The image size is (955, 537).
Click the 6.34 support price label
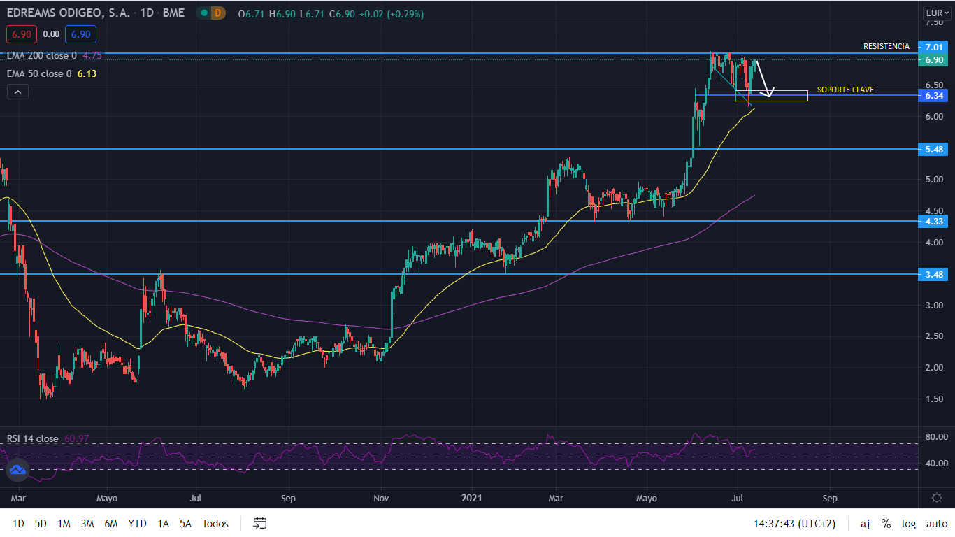(x=934, y=96)
